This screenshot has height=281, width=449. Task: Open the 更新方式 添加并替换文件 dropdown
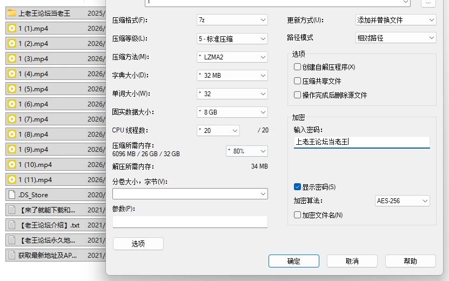tap(396, 20)
